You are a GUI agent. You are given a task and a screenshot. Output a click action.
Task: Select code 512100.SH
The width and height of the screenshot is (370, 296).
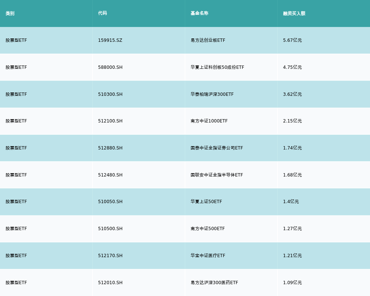pos(110,121)
